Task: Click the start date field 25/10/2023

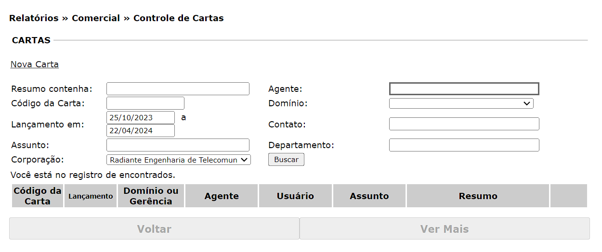Action: pos(141,117)
